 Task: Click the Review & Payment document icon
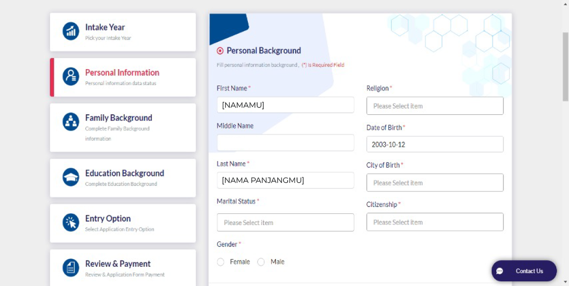click(x=71, y=268)
